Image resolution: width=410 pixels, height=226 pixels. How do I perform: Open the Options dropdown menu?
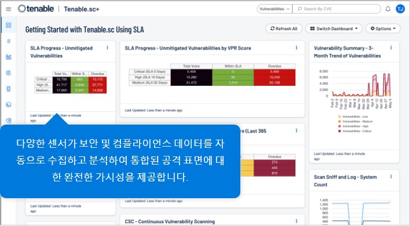pyautogui.click(x=383, y=28)
